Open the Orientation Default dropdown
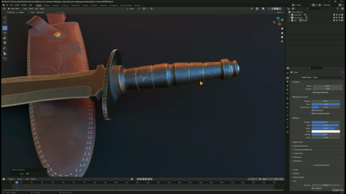 (22, 12)
